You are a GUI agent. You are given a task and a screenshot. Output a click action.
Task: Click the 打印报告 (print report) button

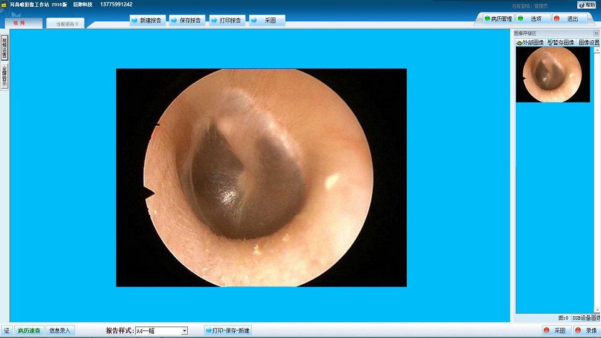(227, 20)
